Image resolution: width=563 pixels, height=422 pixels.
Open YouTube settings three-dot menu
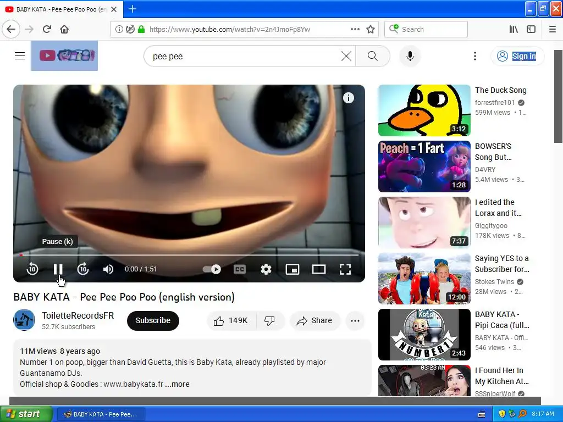point(474,56)
